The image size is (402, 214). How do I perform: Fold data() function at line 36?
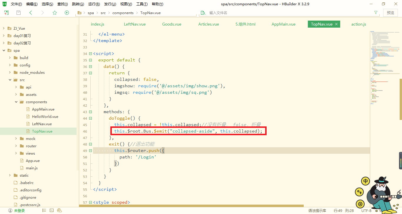[x=90, y=67]
